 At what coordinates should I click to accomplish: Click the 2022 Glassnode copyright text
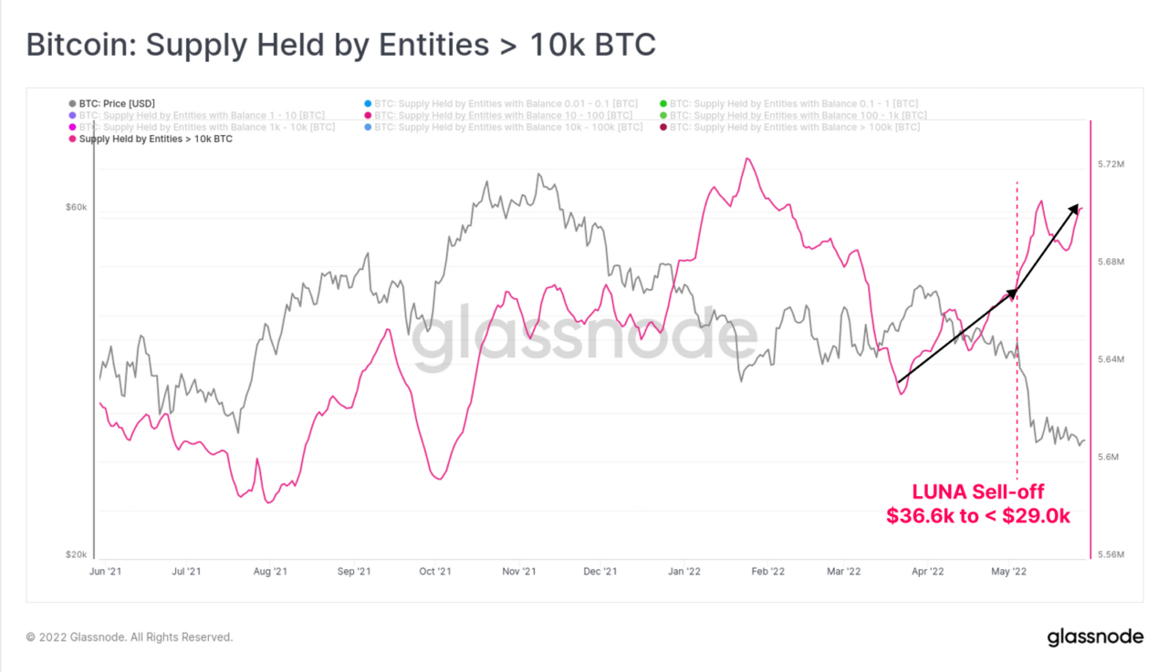pyautogui.click(x=129, y=637)
